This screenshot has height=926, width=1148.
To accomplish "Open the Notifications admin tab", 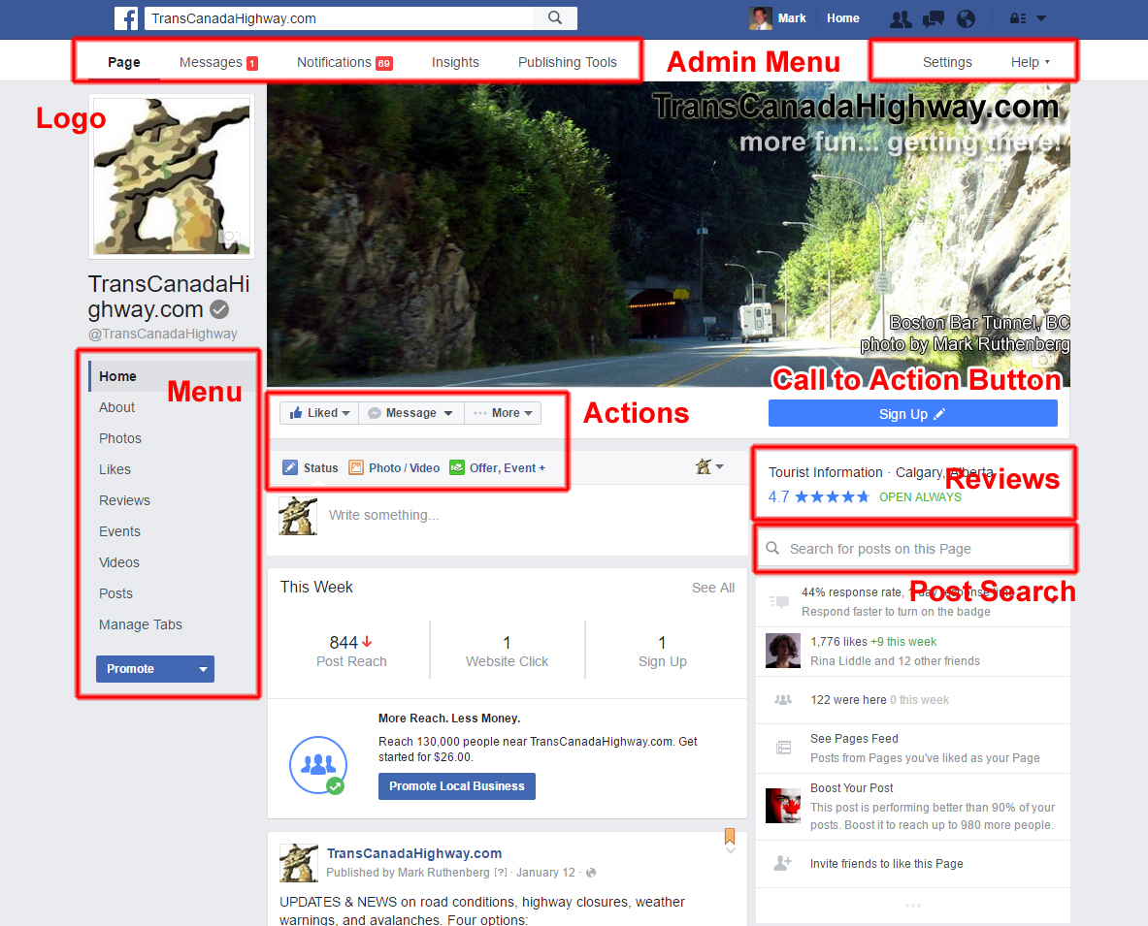I will pyautogui.click(x=344, y=62).
